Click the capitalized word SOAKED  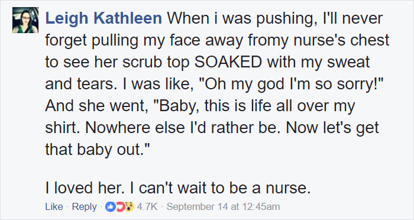(x=228, y=62)
